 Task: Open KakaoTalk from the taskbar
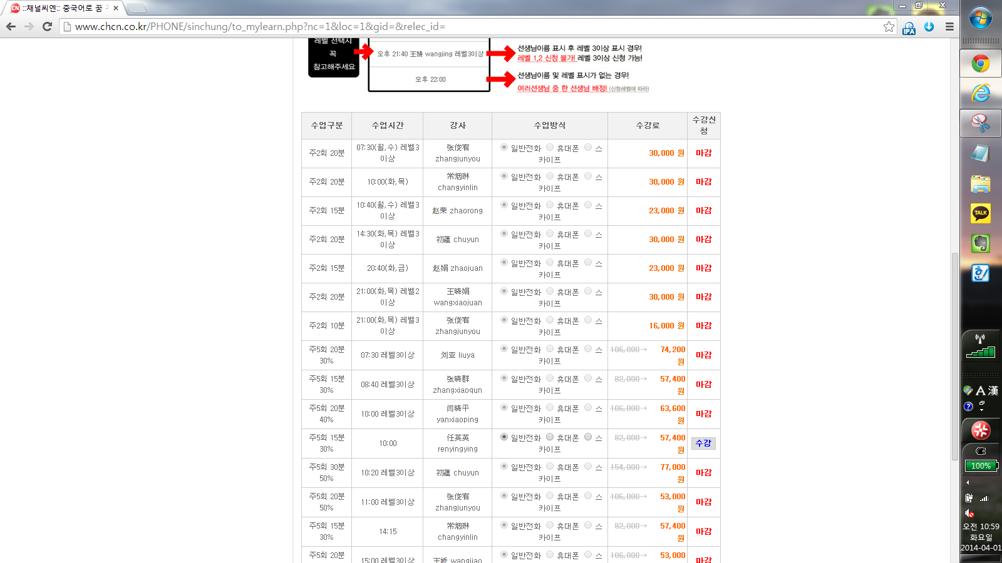tap(980, 213)
